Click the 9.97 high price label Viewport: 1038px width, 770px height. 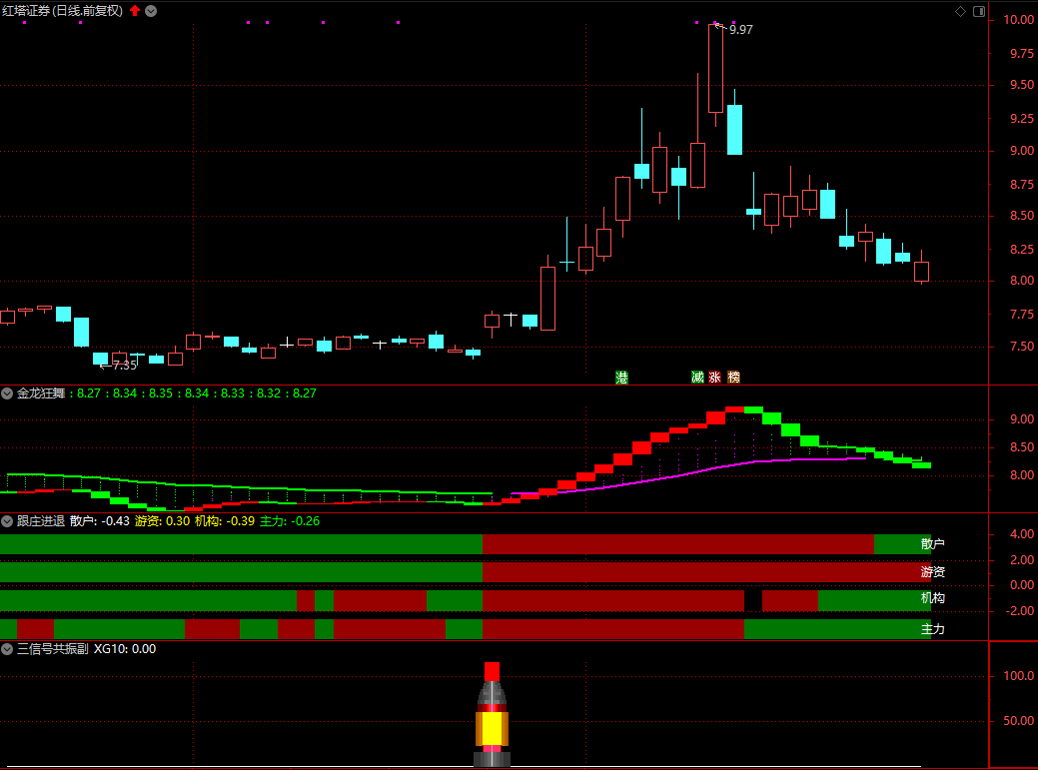[740, 30]
